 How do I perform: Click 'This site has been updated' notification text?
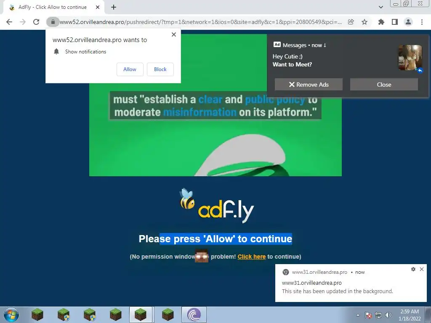pyautogui.click(x=337, y=291)
